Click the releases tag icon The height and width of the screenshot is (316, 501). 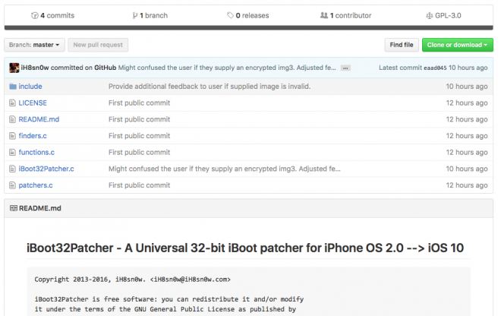(x=230, y=15)
